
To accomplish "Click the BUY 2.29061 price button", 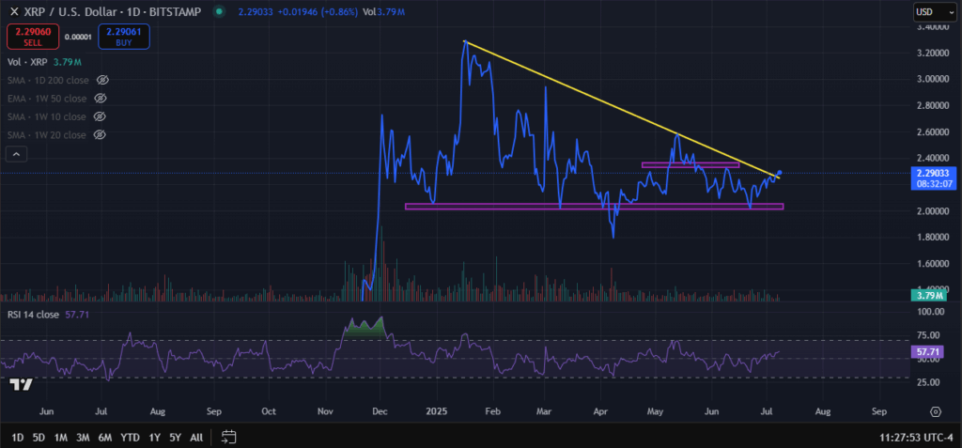I will (x=123, y=37).
